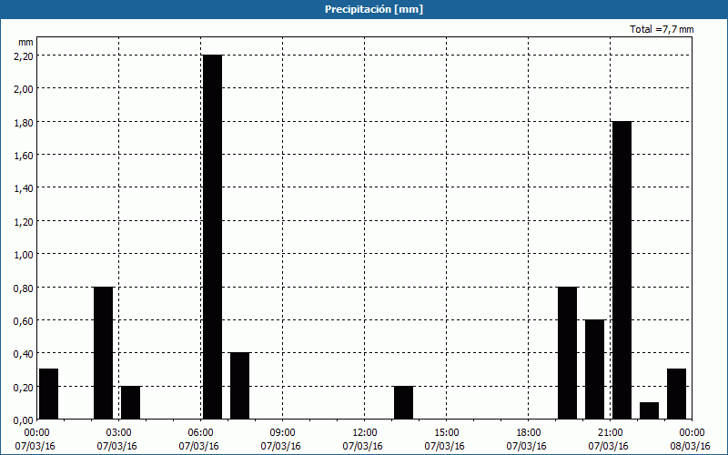728x455 pixels.
Task: Click the '0,20' y-axis label
Action: pos(24,388)
